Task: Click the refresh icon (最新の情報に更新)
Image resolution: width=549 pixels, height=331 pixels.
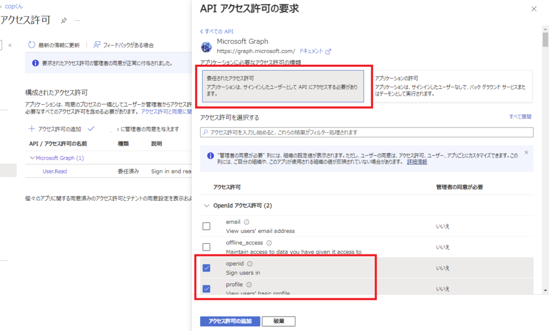Action: point(32,45)
